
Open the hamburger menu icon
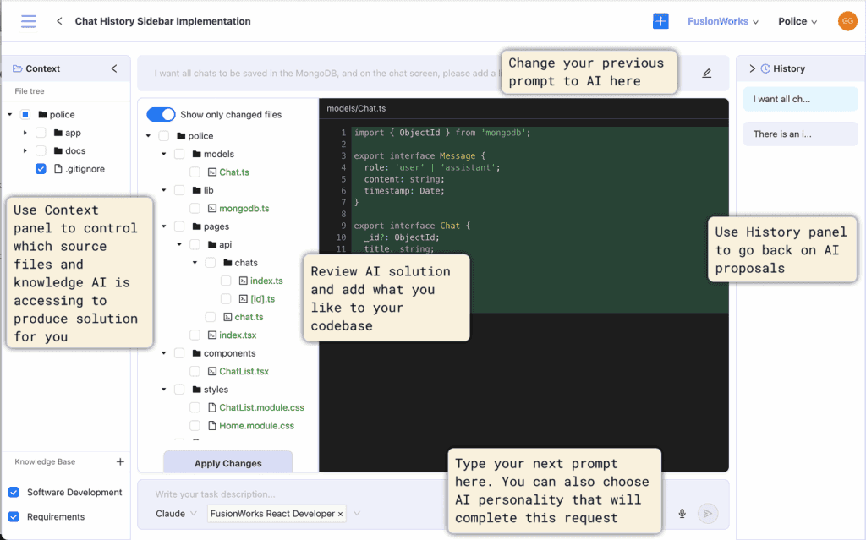tap(29, 21)
